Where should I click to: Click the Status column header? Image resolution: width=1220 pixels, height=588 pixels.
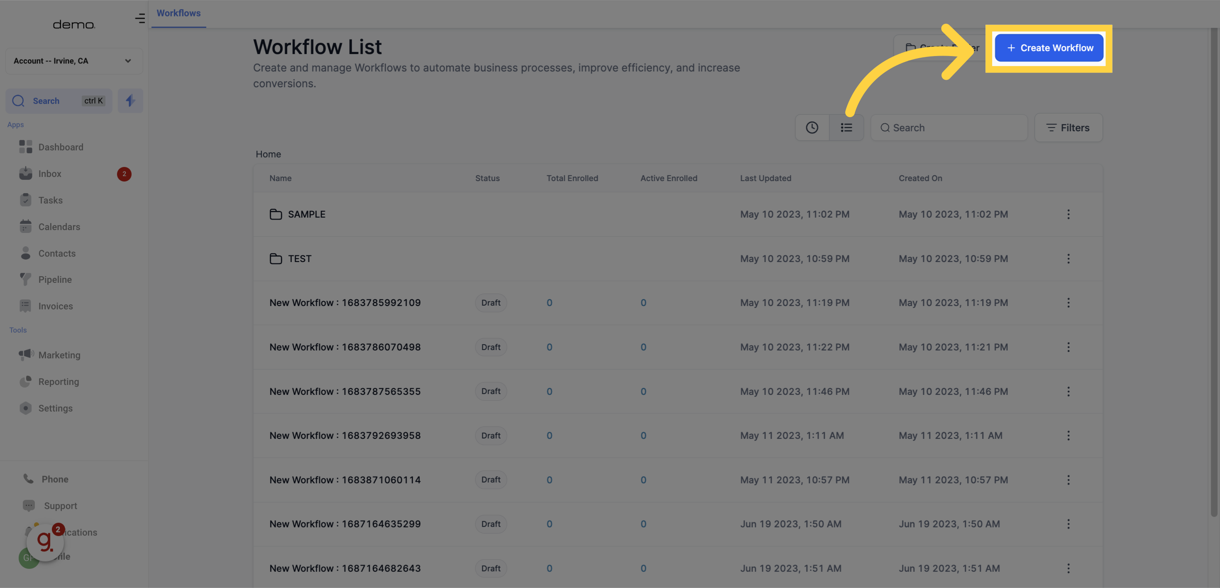coord(487,178)
